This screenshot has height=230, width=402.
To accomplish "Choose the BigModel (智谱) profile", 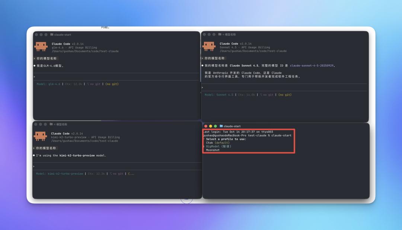I will (218, 146).
